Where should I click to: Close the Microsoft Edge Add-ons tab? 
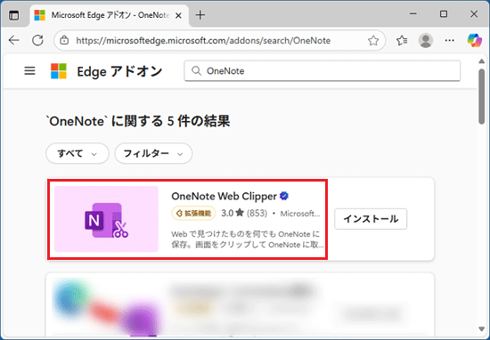coord(178,15)
